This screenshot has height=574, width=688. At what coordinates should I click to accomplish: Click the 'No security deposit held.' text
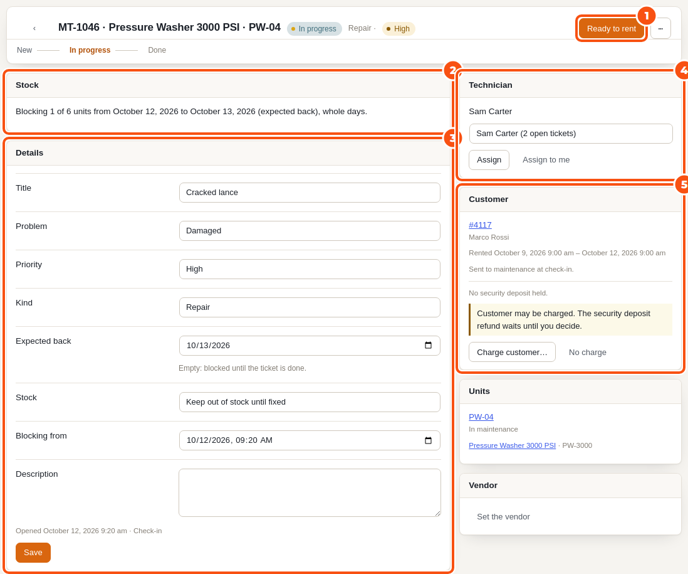click(508, 293)
